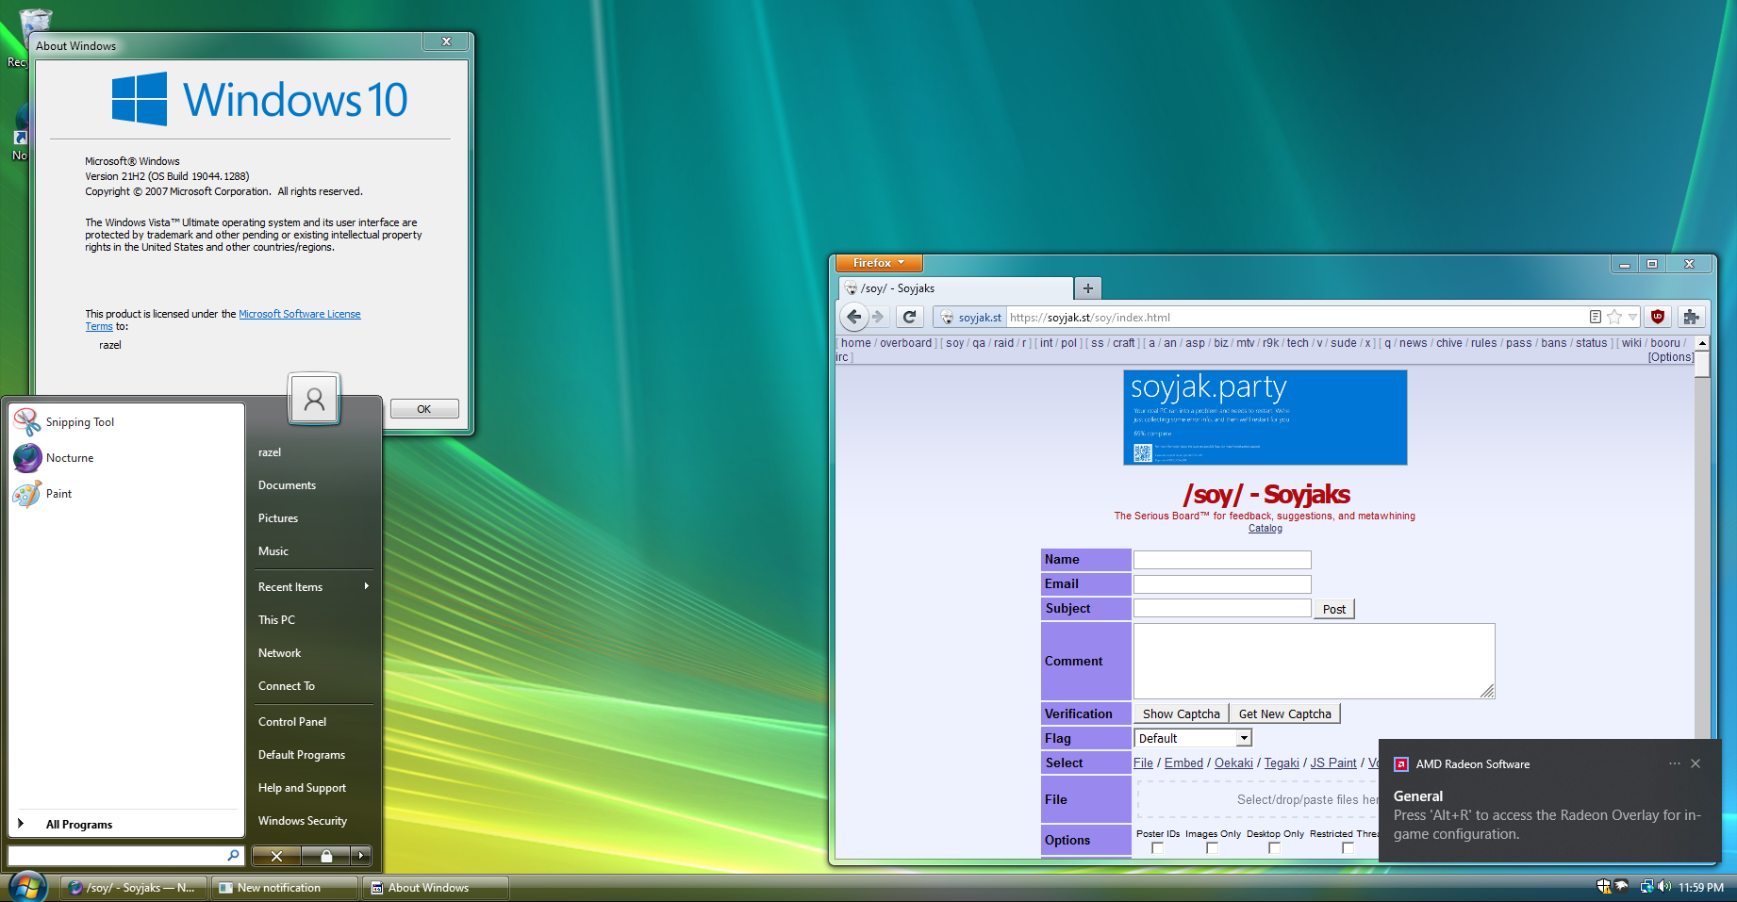Click the Firefox forward arrow button
Screen dimensions: 1737x902
878,317
